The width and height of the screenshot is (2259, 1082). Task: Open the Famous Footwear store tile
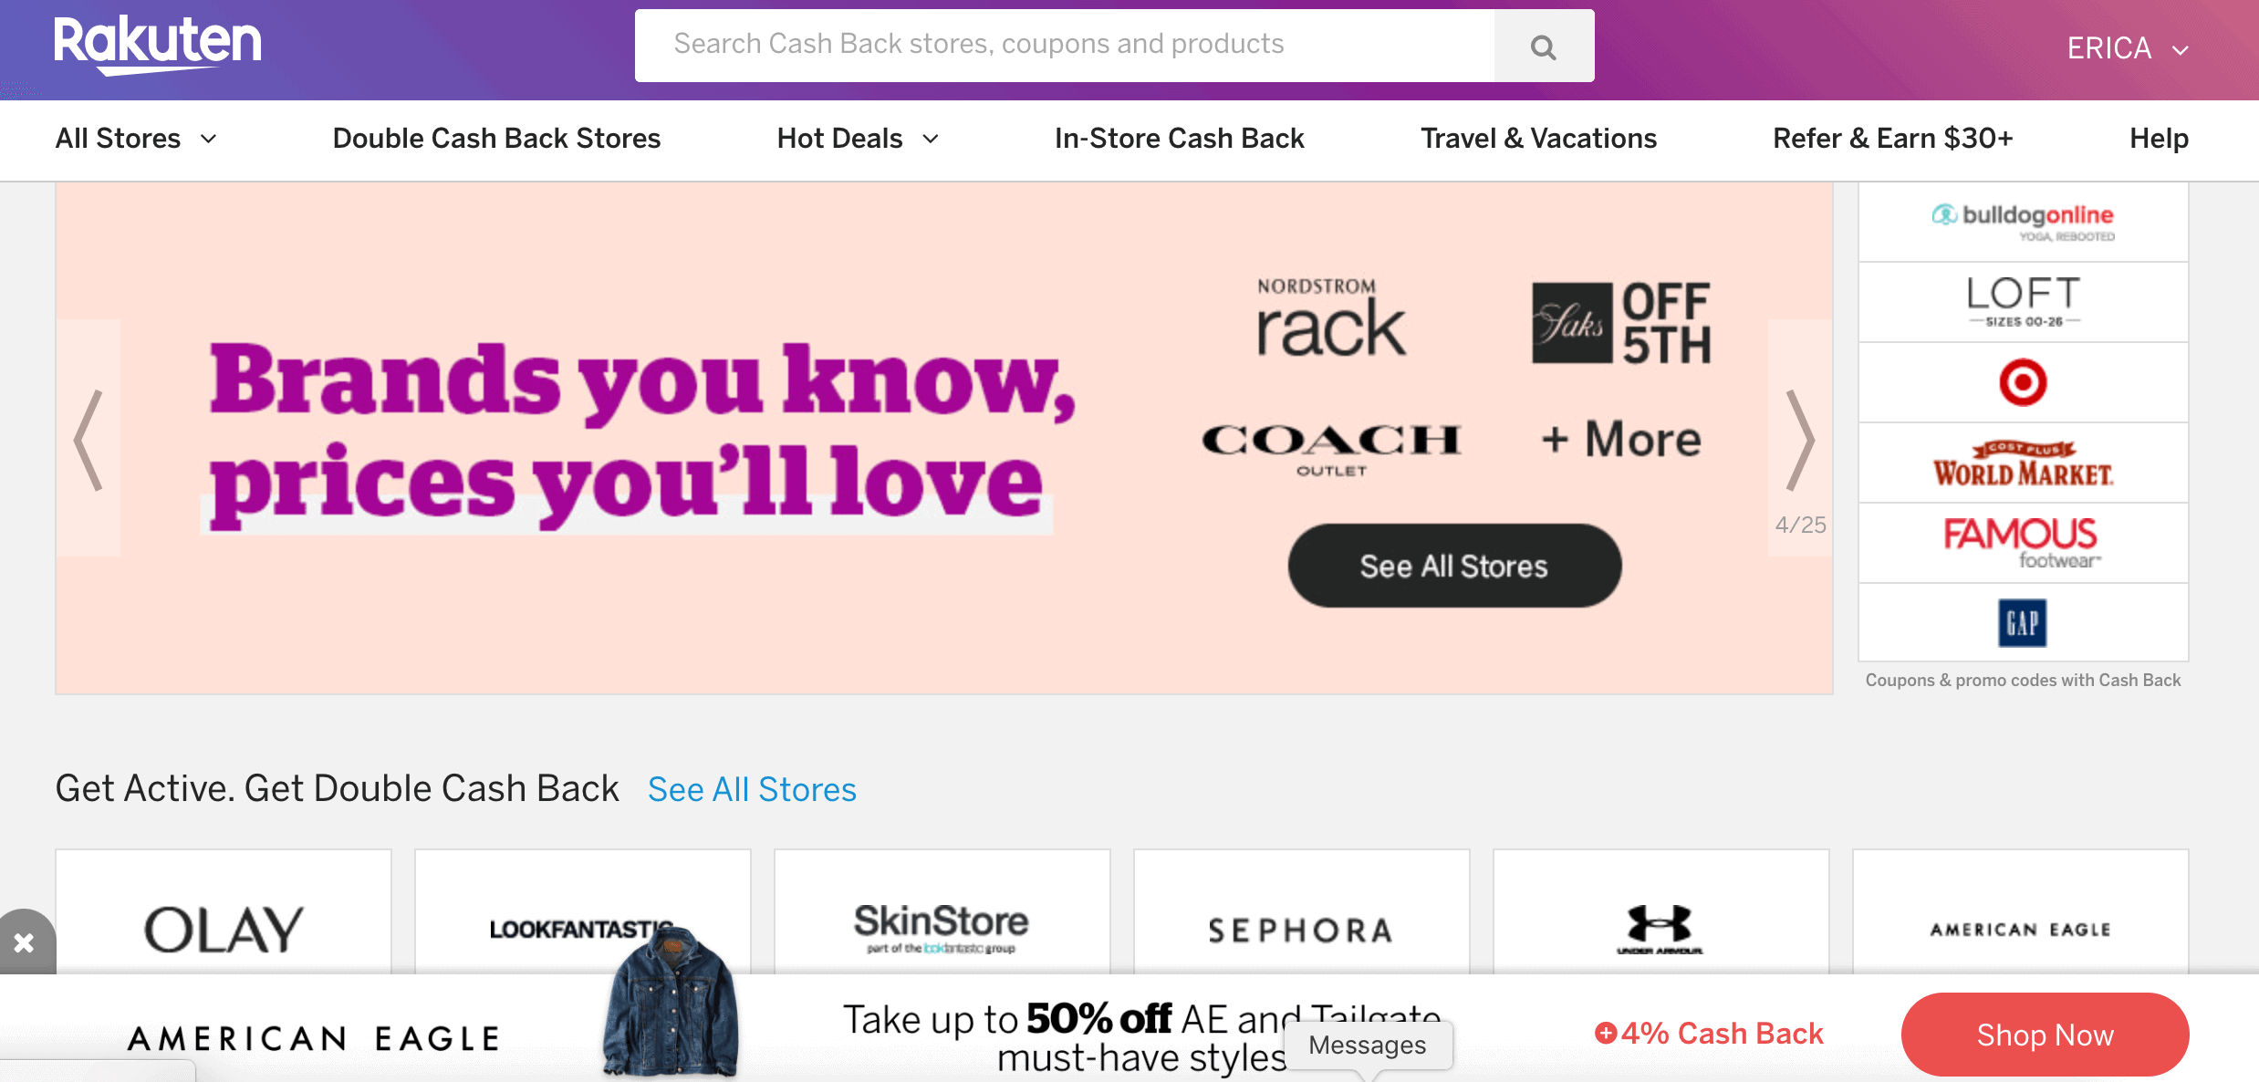(x=2023, y=543)
